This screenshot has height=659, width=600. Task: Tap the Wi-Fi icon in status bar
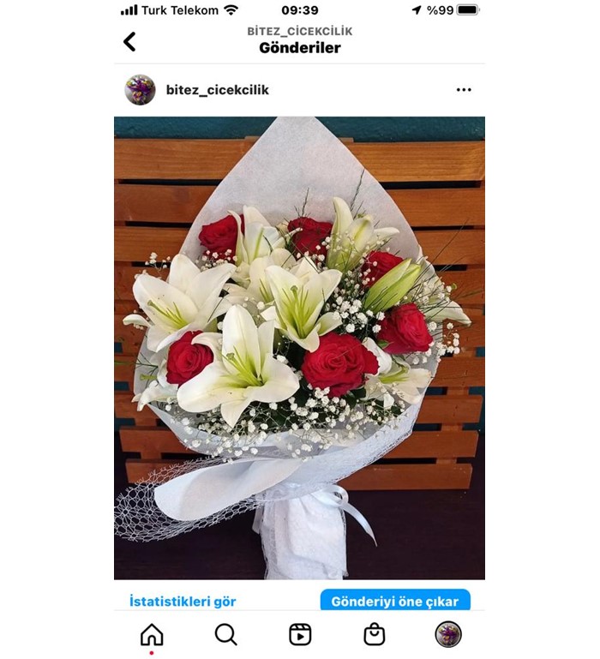231,9
